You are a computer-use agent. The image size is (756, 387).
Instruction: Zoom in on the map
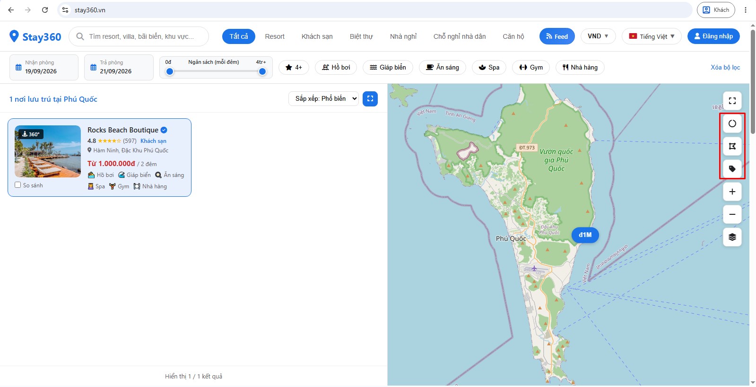coord(732,192)
